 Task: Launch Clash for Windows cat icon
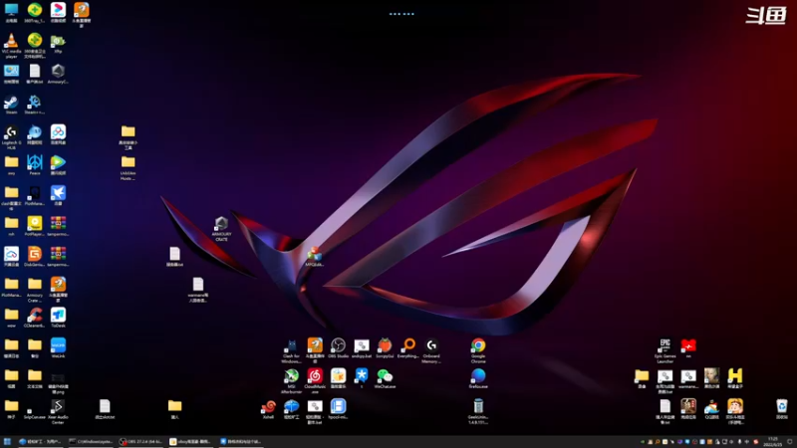(291, 345)
